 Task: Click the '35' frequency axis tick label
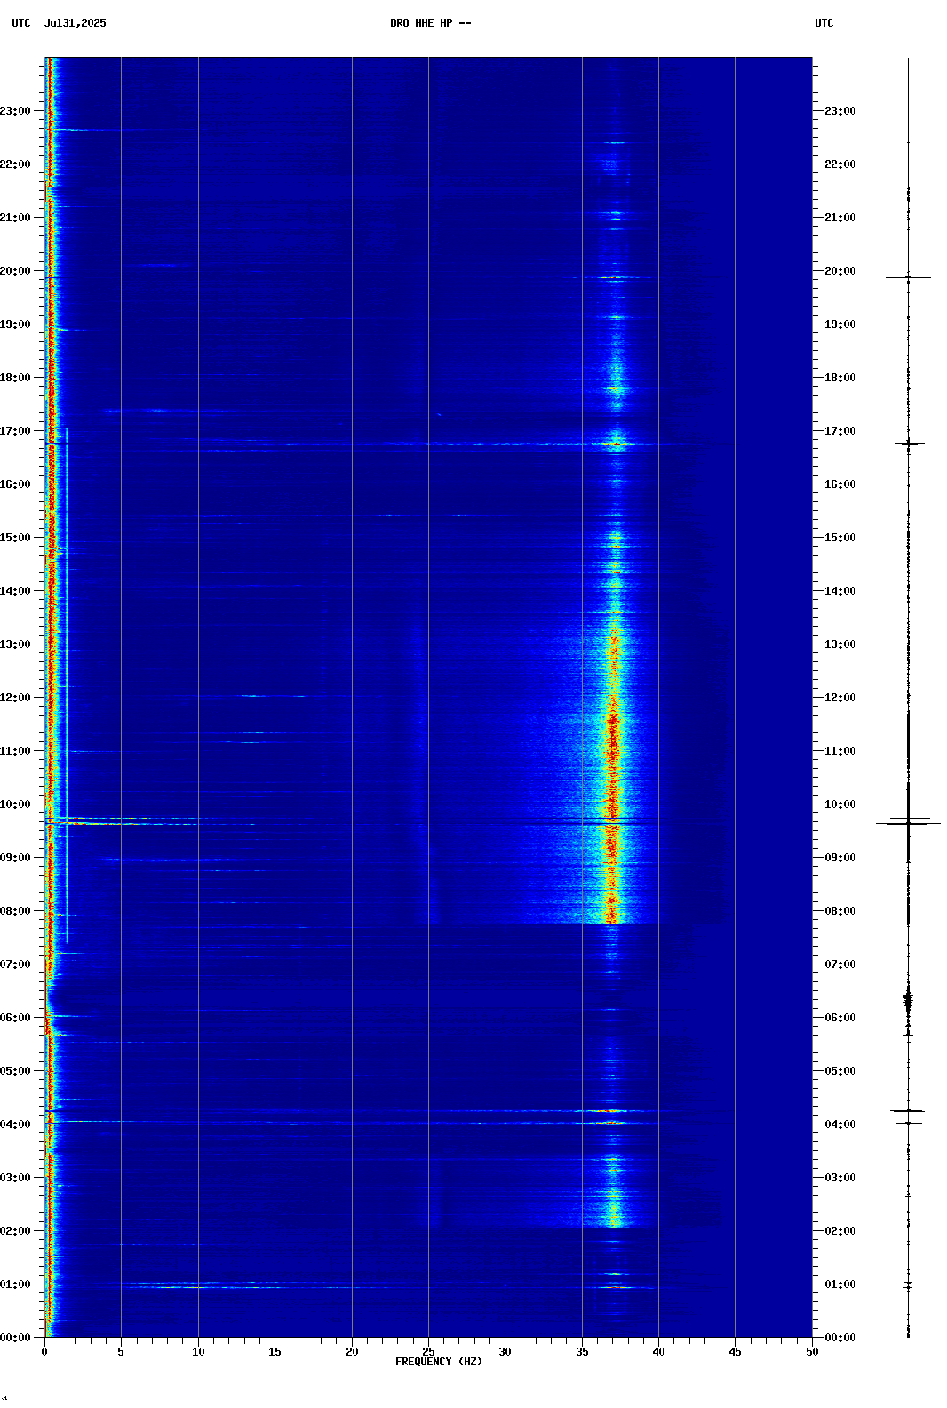pyautogui.click(x=582, y=1352)
